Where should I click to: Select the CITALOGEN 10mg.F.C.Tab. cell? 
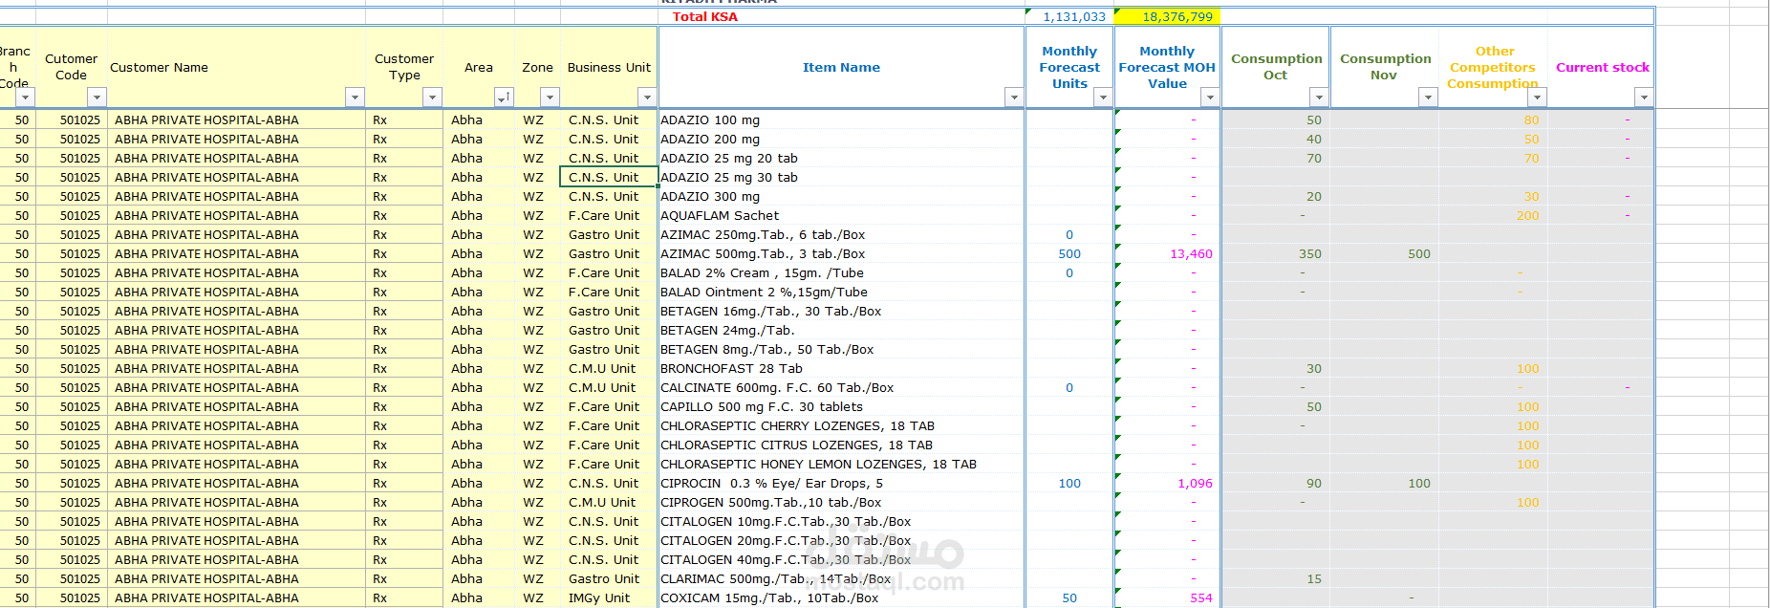pos(842,522)
